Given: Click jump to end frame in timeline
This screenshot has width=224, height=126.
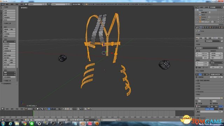Looking at the screenshot, I should pos(83,120).
